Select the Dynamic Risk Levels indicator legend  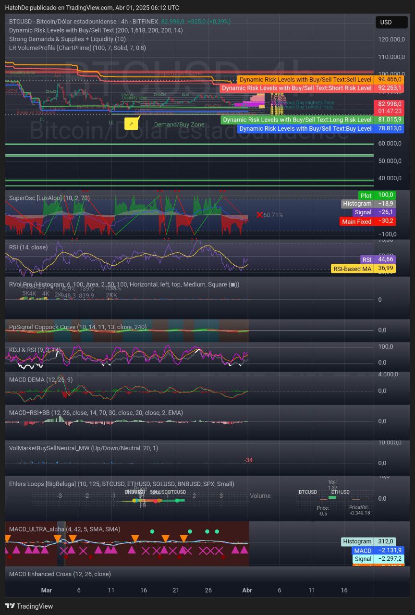pos(96,30)
